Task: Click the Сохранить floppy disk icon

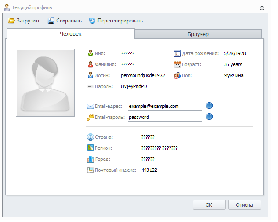Action: coord(51,21)
